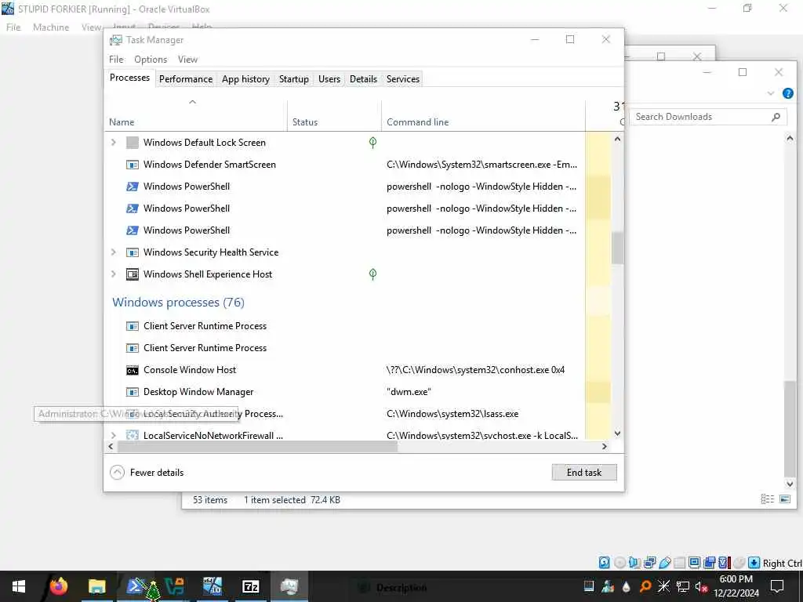The image size is (803, 602).
Task: Click the Task Manager vertical scrollbar thumb
Action: pyautogui.click(x=618, y=248)
